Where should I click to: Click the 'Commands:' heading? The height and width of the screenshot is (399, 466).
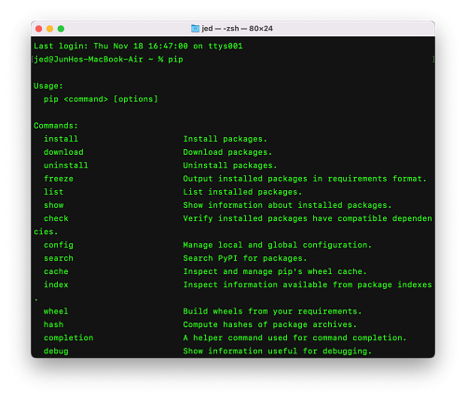click(x=56, y=126)
